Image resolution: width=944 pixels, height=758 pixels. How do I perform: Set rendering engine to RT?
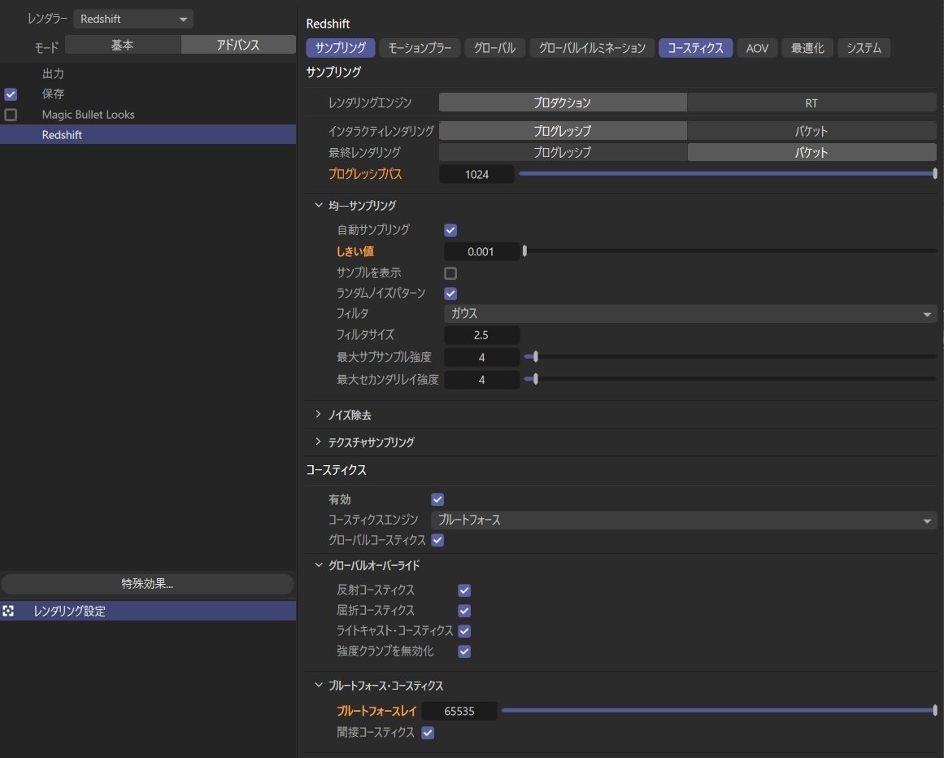click(x=811, y=103)
